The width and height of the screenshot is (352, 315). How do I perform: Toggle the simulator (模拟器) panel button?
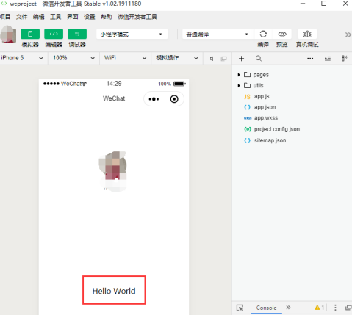tap(30, 34)
